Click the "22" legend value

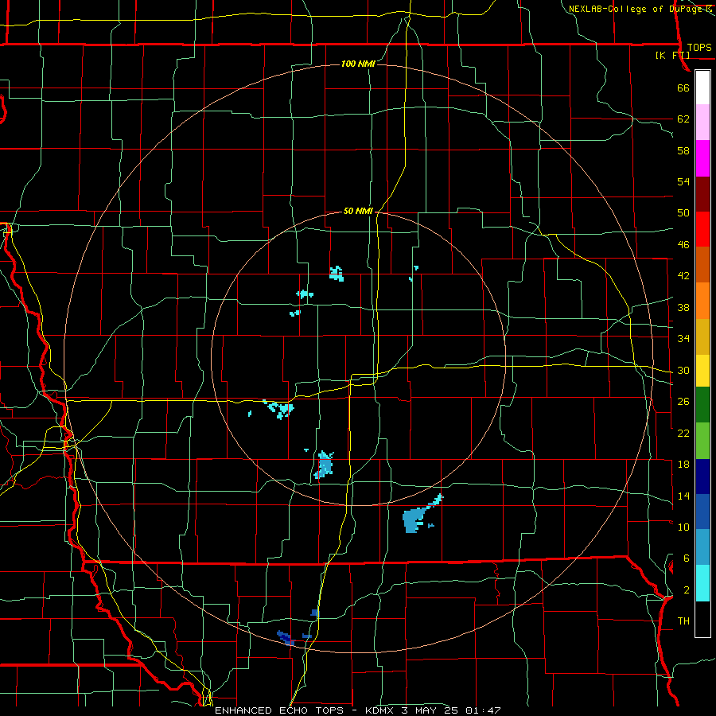[683, 433]
